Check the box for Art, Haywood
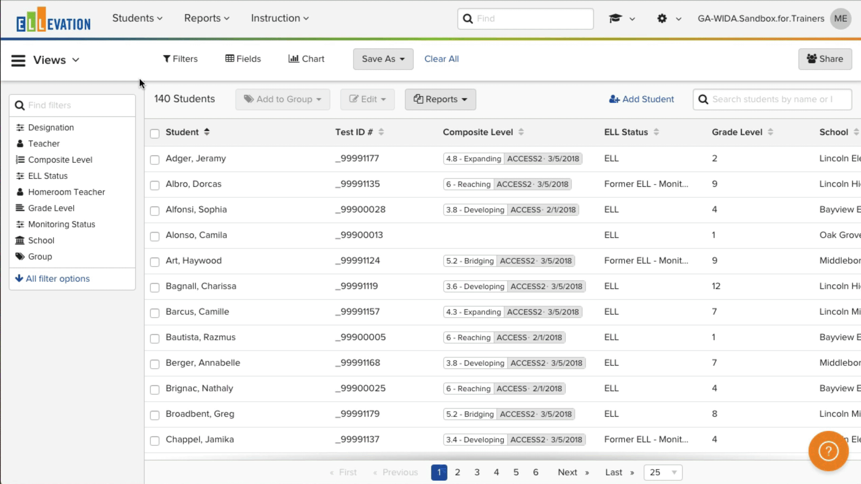This screenshot has width=861, height=484. [x=155, y=262]
